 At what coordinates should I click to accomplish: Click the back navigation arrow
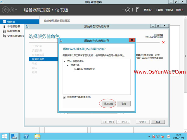tap(5, 10)
